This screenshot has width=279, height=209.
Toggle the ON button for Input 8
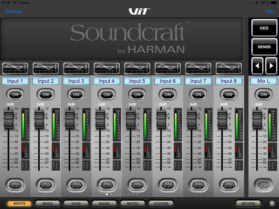click(229, 94)
